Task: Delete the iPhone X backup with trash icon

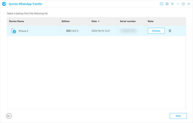Action: point(170,31)
